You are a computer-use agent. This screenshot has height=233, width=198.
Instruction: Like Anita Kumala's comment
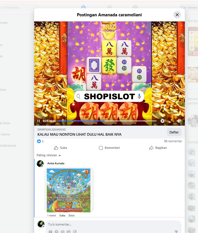click(x=62, y=216)
